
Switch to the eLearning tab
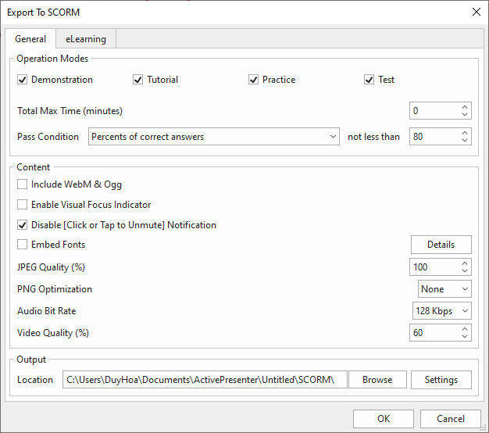coord(86,39)
